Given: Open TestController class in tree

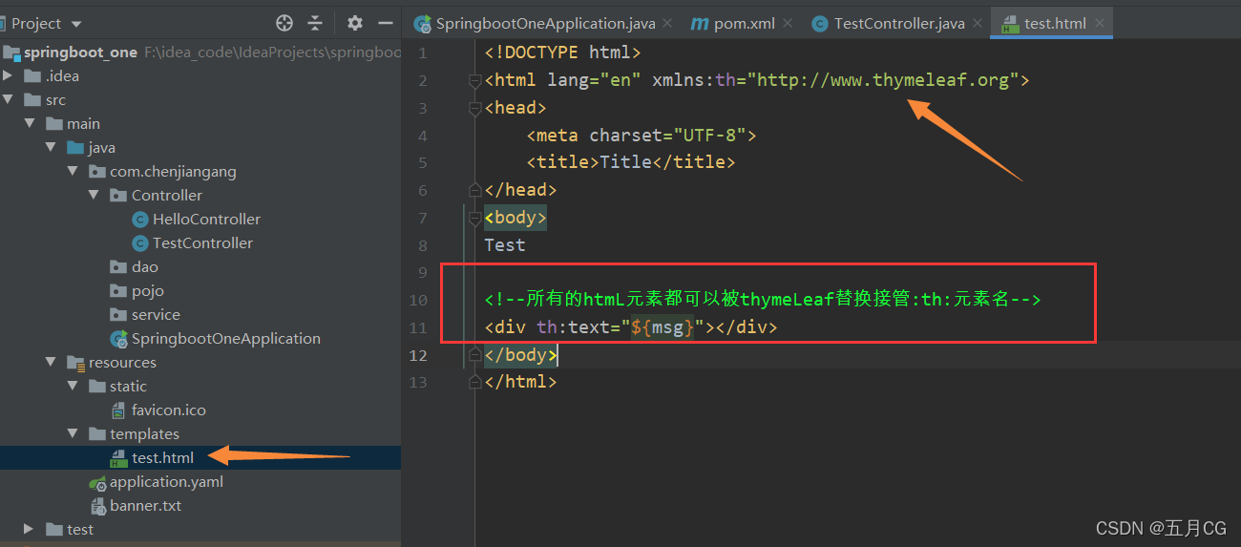Looking at the screenshot, I should click(200, 242).
